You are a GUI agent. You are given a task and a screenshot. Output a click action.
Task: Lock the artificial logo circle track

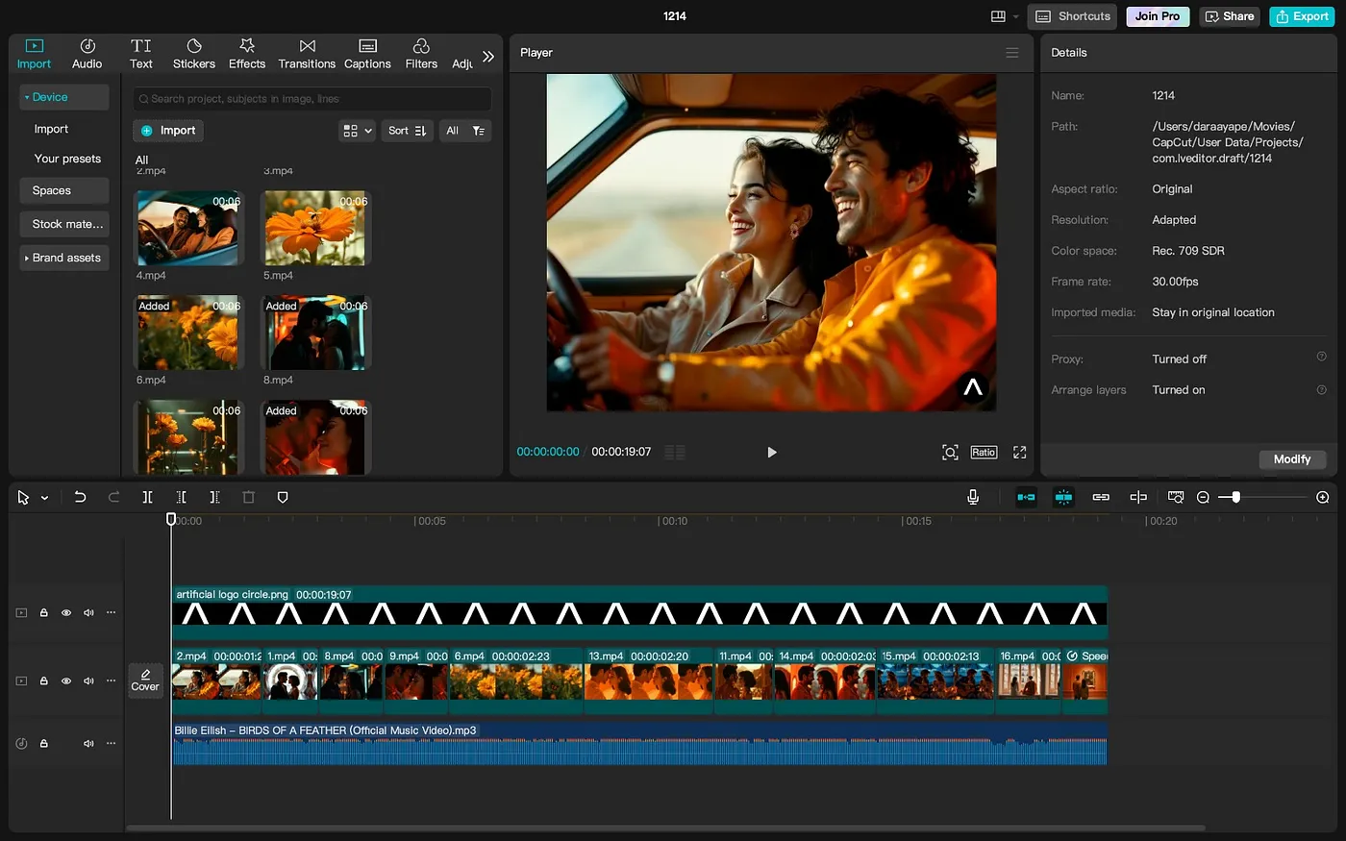click(x=44, y=612)
